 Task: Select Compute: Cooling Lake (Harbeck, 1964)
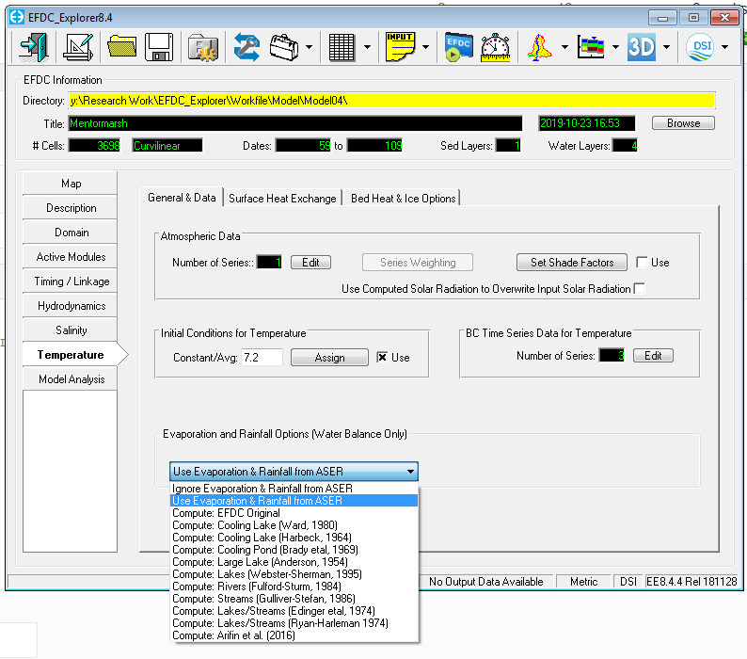click(x=294, y=538)
